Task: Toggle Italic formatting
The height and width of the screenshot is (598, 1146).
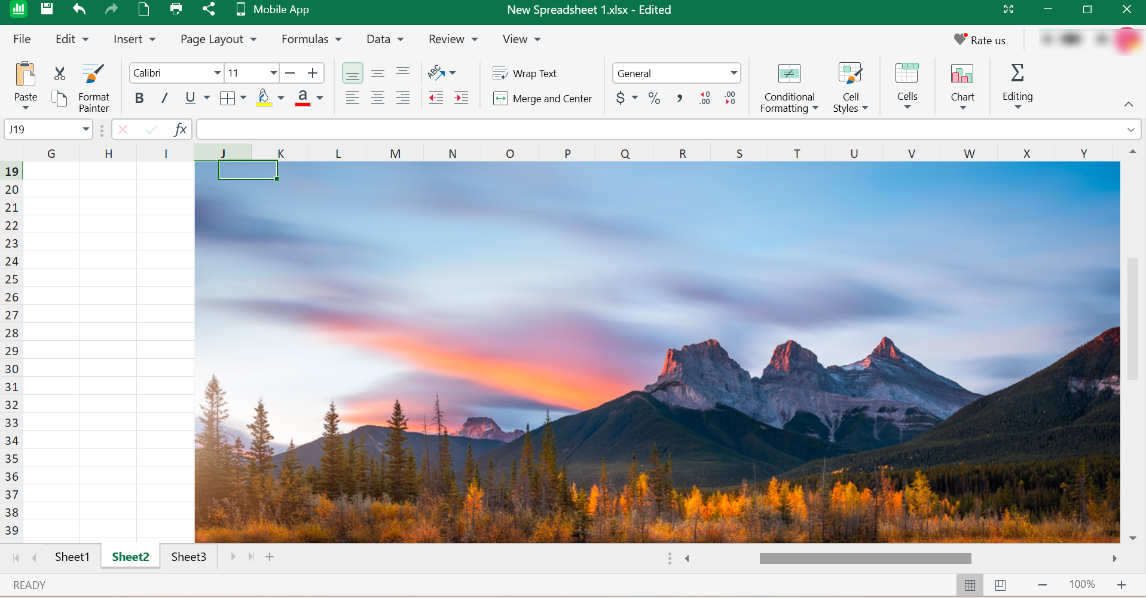Action: pyautogui.click(x=164, y=98)
